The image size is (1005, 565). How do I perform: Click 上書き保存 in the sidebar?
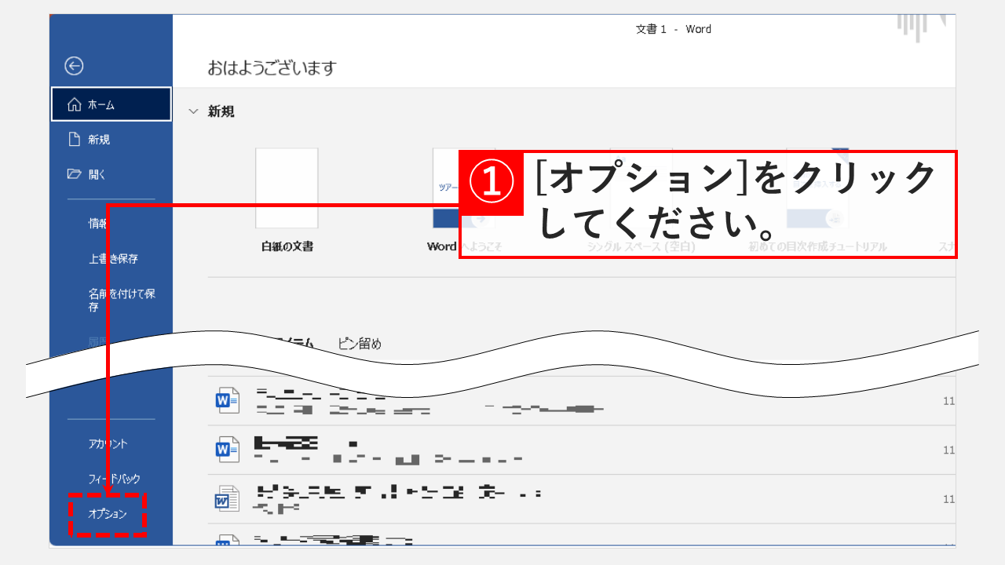[x=113, y=259]
